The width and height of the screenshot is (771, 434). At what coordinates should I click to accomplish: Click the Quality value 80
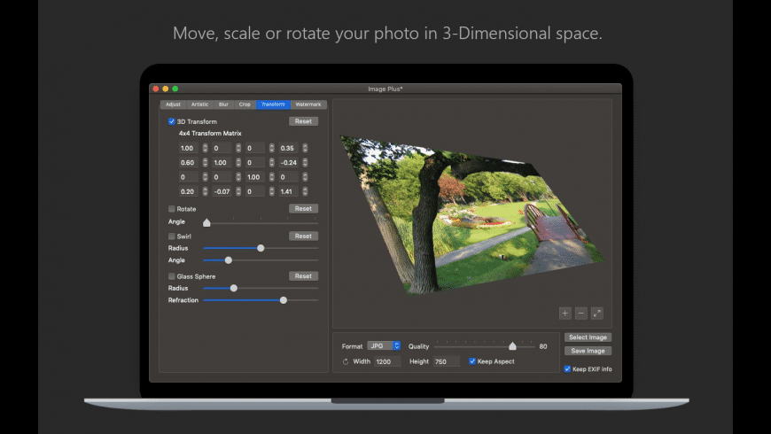(543, 346)
